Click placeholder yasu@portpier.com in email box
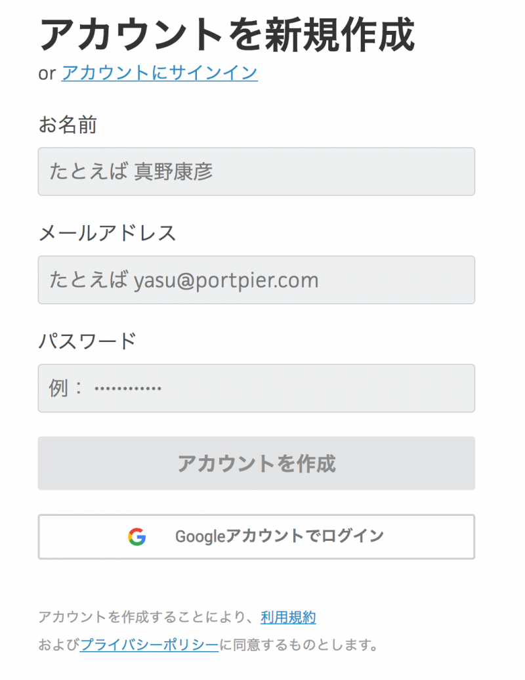Image resolution: width=525 pixels, height=680 pixels. coord(226,280)
